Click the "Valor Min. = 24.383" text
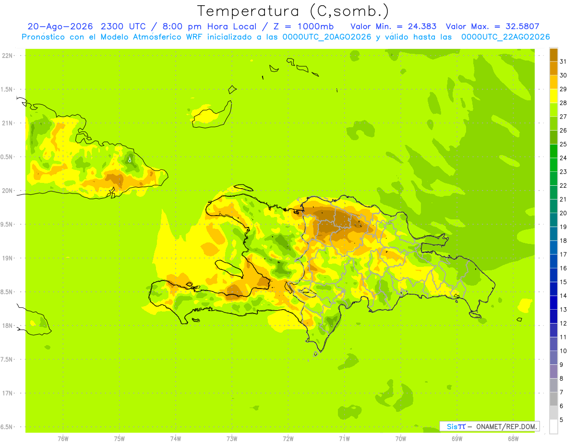Screen dimensions: 576x445 393,26
